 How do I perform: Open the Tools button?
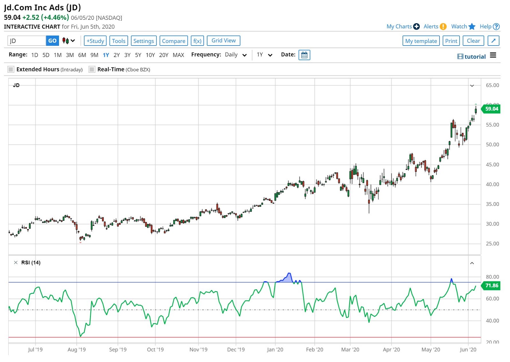pos(119,41)
